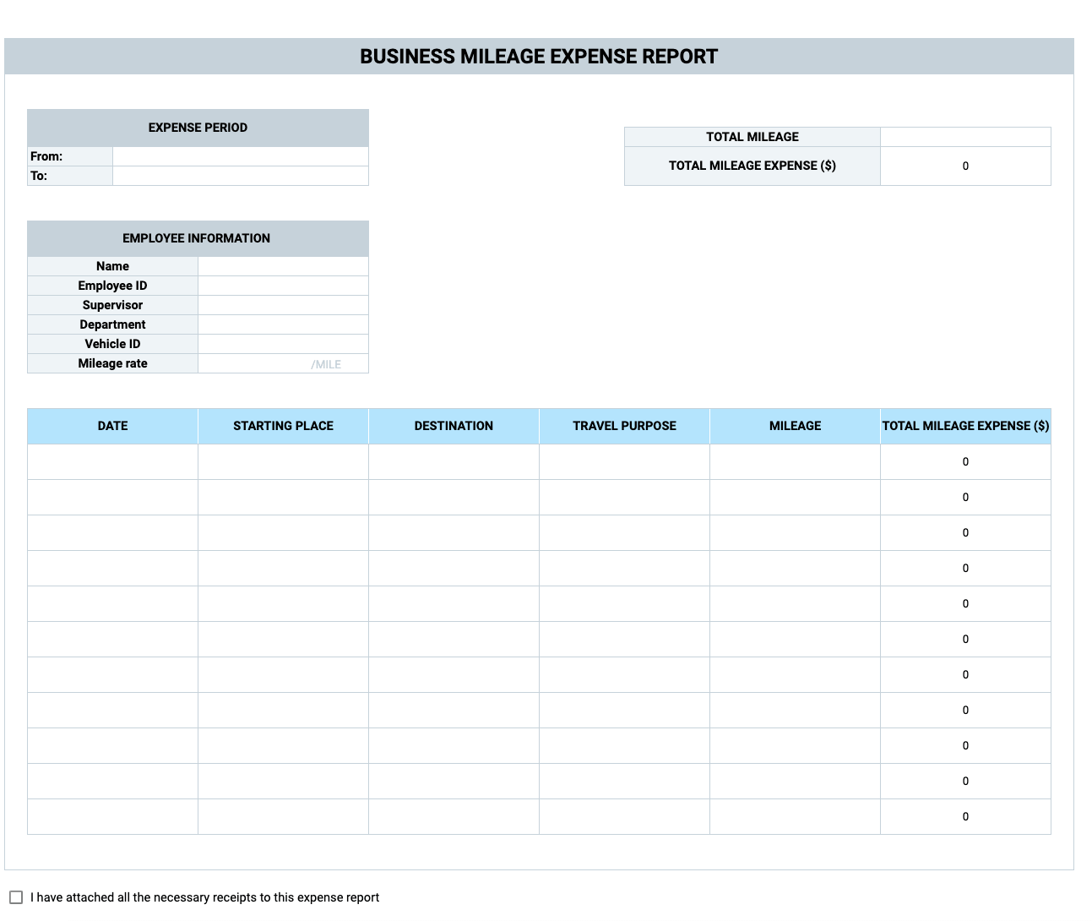Screen dimensions: 1092x921
Task: Select the EXPENSE PERIOD header banner
Action: (x=197, y=127)
